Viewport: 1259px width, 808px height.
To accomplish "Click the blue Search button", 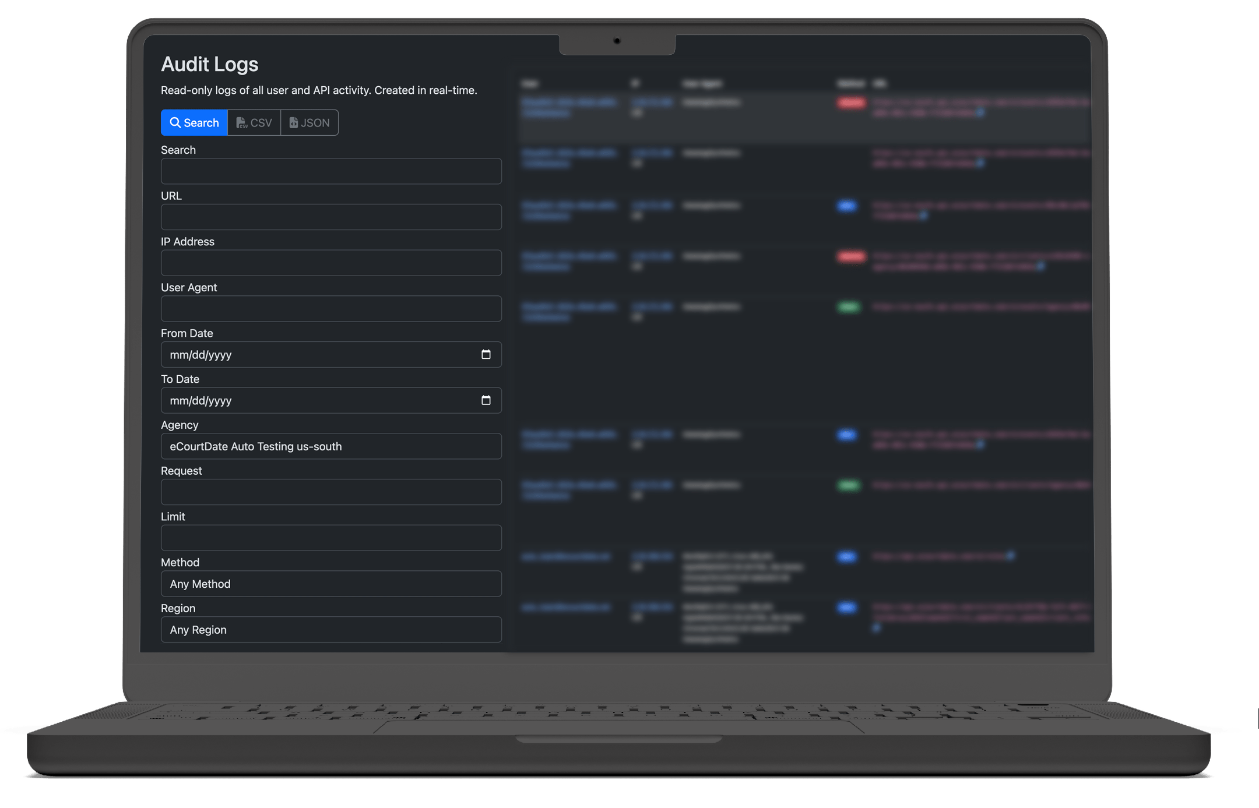I will [x=194, y=122].
